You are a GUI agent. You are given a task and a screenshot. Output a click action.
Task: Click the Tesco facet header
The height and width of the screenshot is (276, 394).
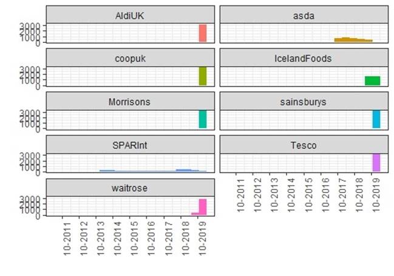point(301,145)
